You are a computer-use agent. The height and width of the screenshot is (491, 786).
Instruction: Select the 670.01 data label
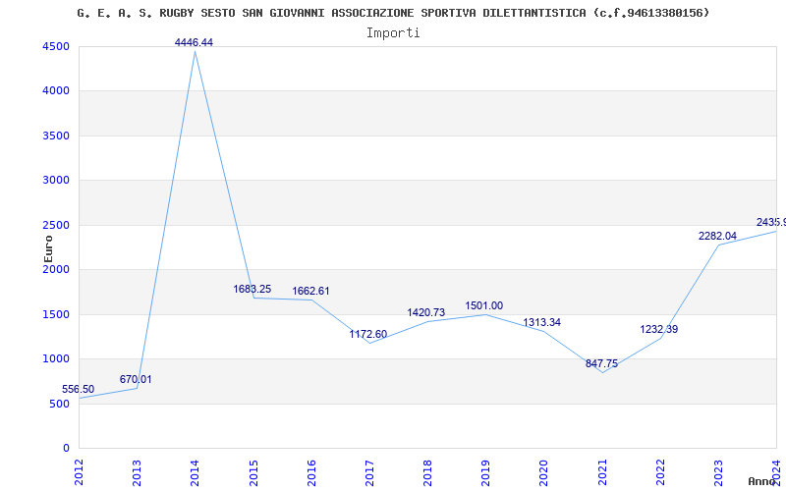[x=136, y=379]
